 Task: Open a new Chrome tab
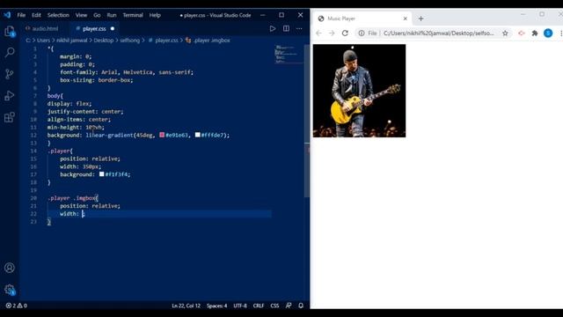[420, 18]
